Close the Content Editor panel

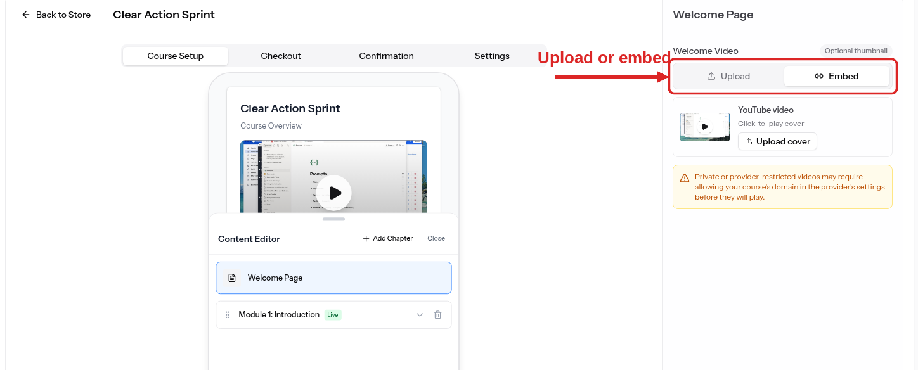coord(436,238)
